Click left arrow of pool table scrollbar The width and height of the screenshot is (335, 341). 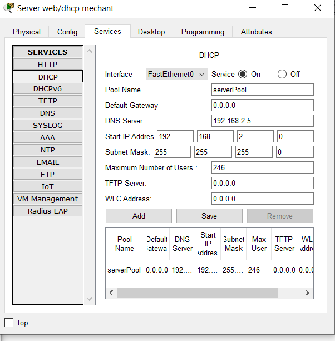(x=111, y=293)
